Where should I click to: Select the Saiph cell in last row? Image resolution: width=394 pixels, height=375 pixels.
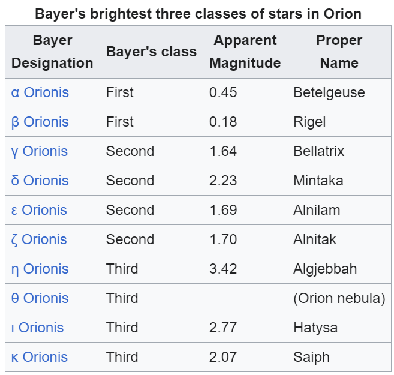[339, 357]
